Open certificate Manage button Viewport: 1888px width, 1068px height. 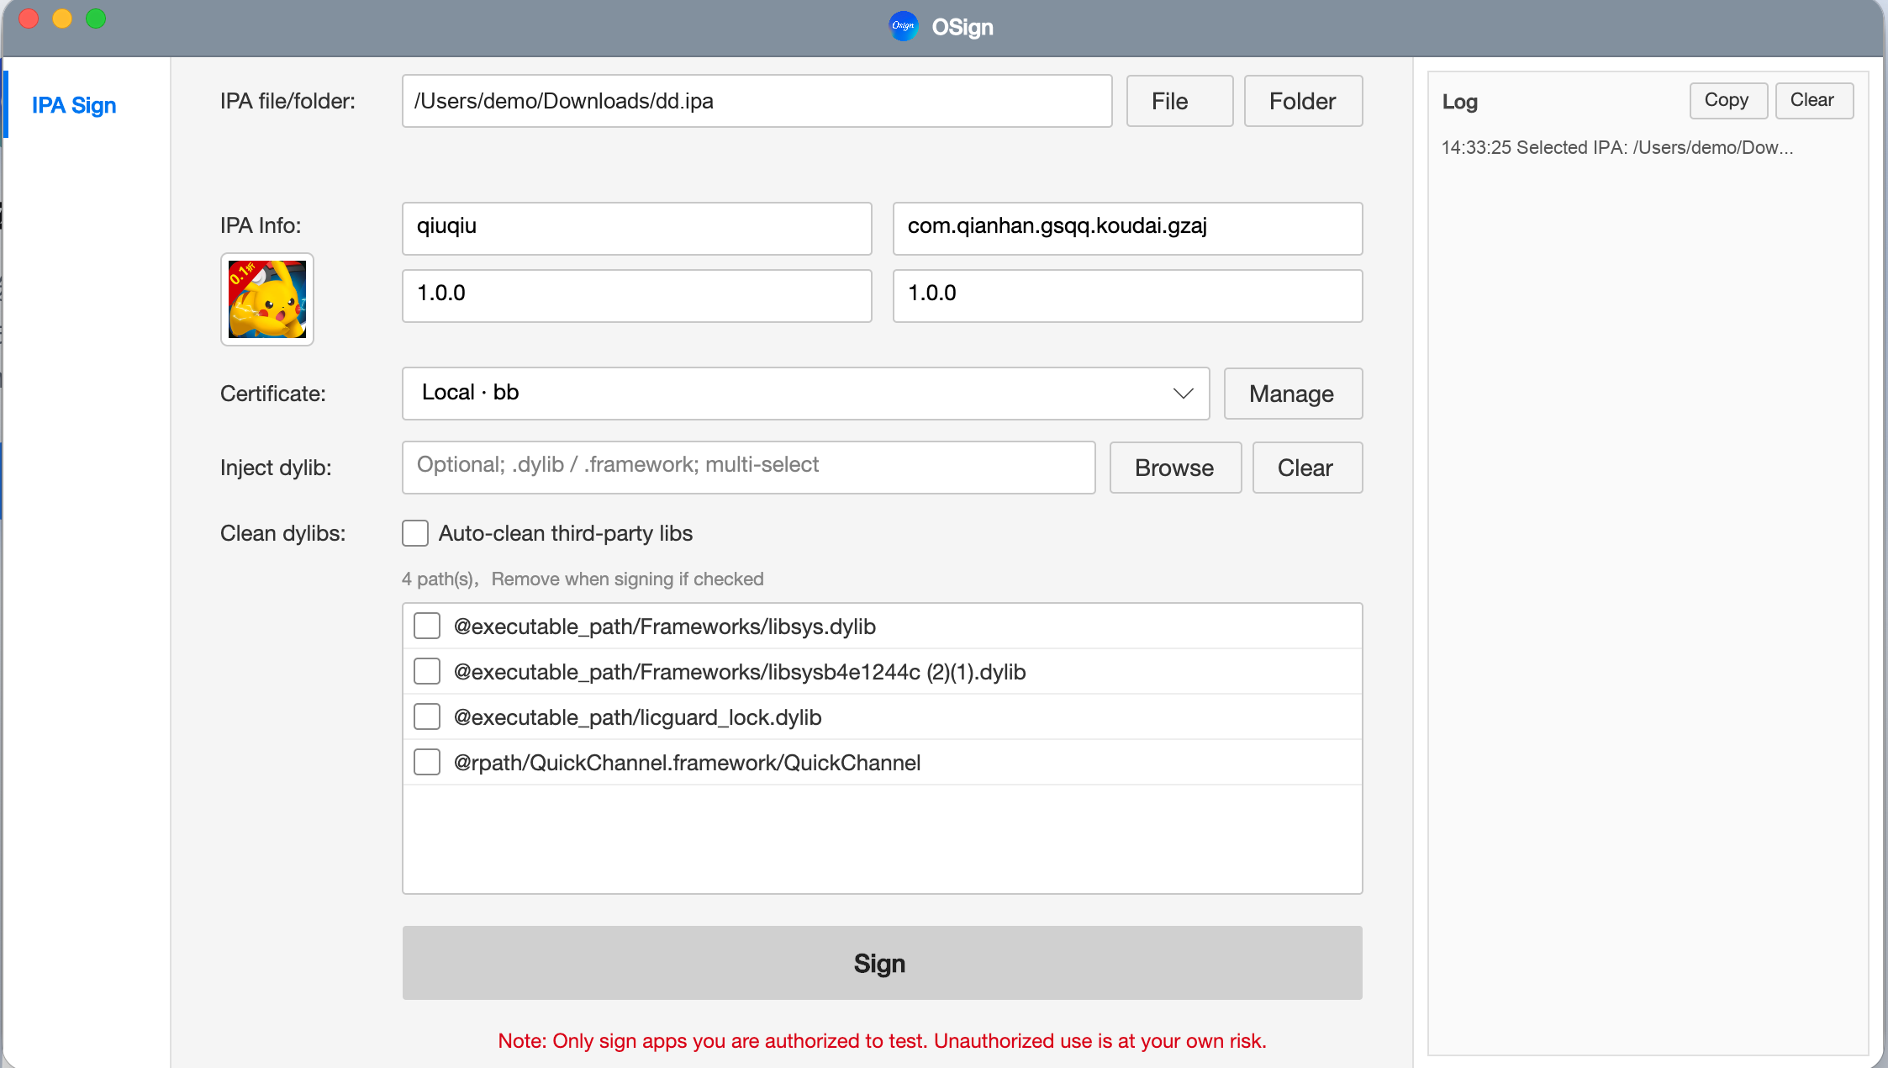click(x=1293, y=394)
